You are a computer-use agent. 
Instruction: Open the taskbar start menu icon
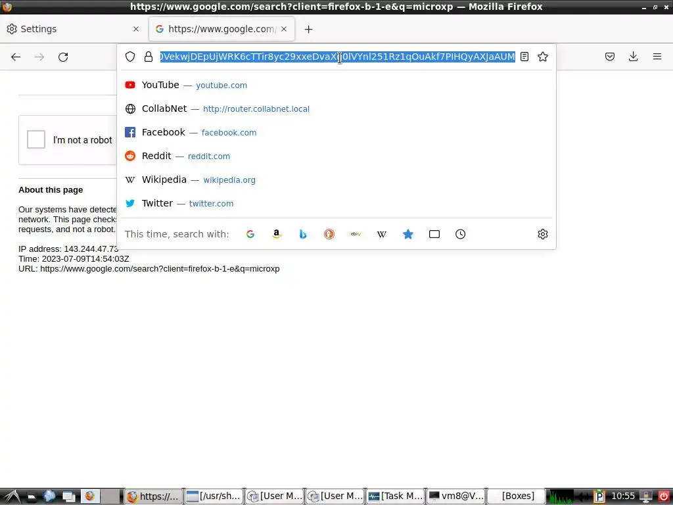coord(12,496)
